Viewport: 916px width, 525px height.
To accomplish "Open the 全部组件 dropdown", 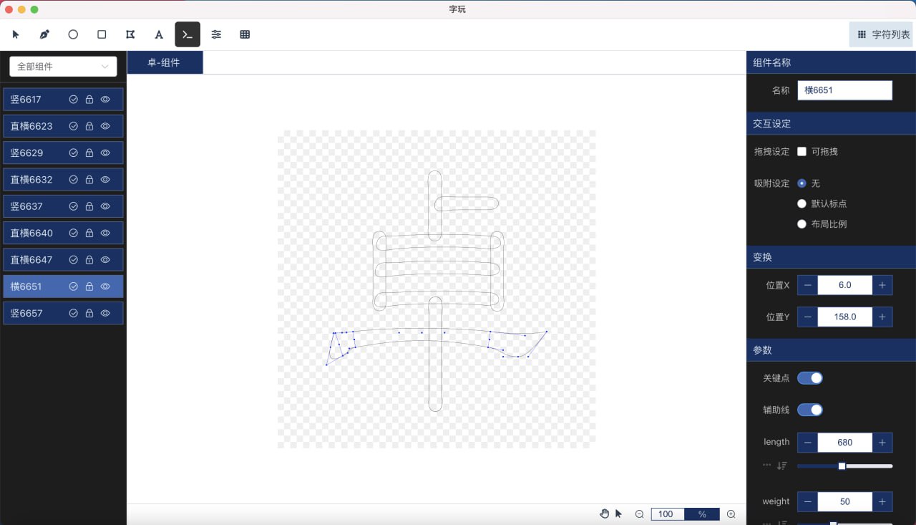I will click(x=63, y=67).
